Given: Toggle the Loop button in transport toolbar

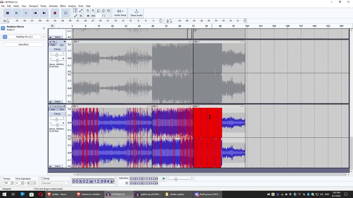Looking at the screenshot, I should coord(65,13).
